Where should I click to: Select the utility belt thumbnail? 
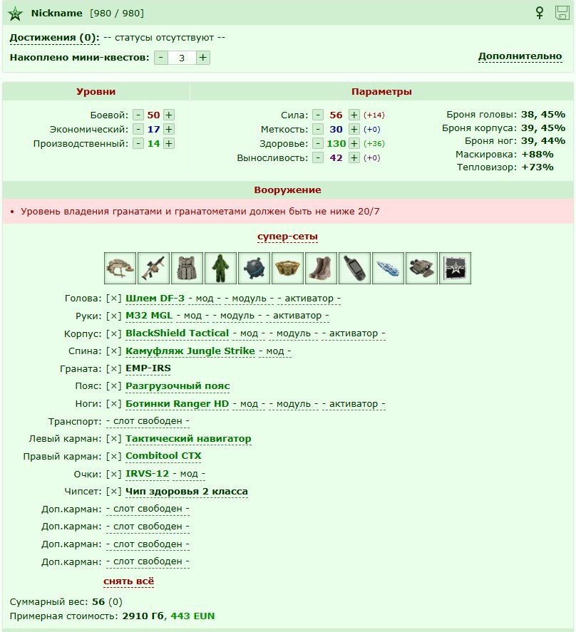[x=287, y=268]
